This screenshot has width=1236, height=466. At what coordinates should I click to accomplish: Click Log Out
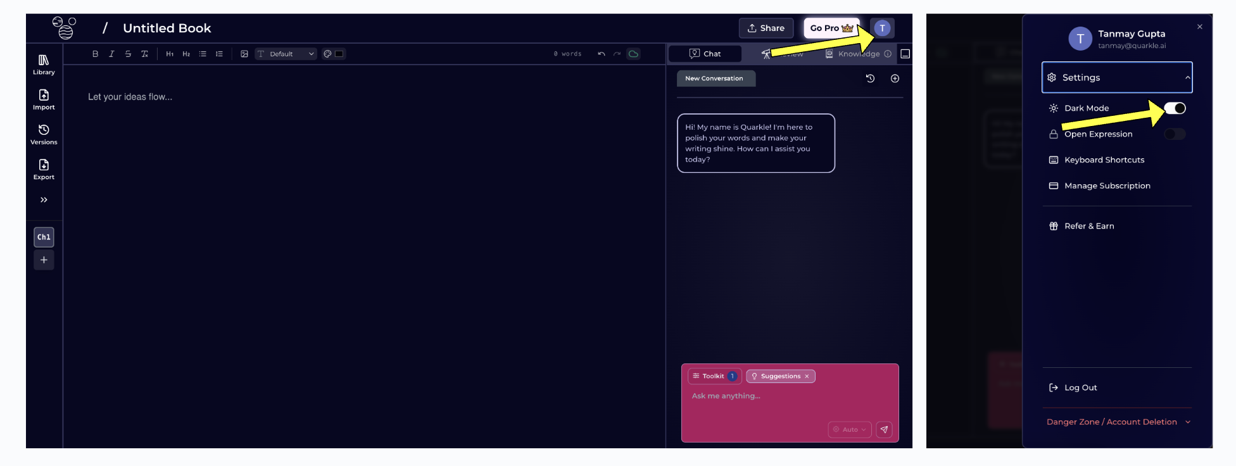(1073, 387)
